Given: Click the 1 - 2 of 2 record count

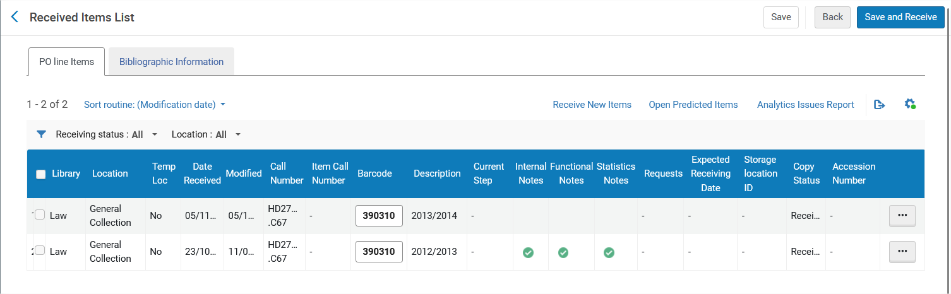Looking at the screenshot, I should point(47,105).
